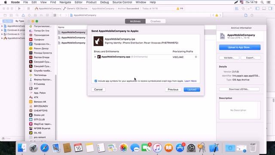Click Cancel in the send dialog

click(x=98, y=90)
